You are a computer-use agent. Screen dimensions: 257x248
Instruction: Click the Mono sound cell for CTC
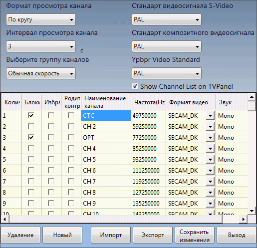click(x=232, y=115)
